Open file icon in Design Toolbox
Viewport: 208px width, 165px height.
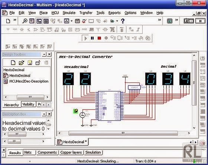click(22, 62)
